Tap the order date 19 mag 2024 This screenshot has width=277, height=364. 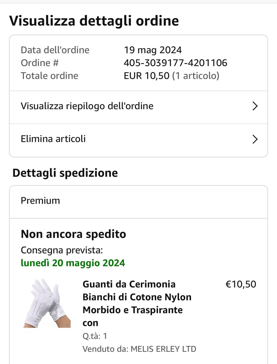coord(153,50)
